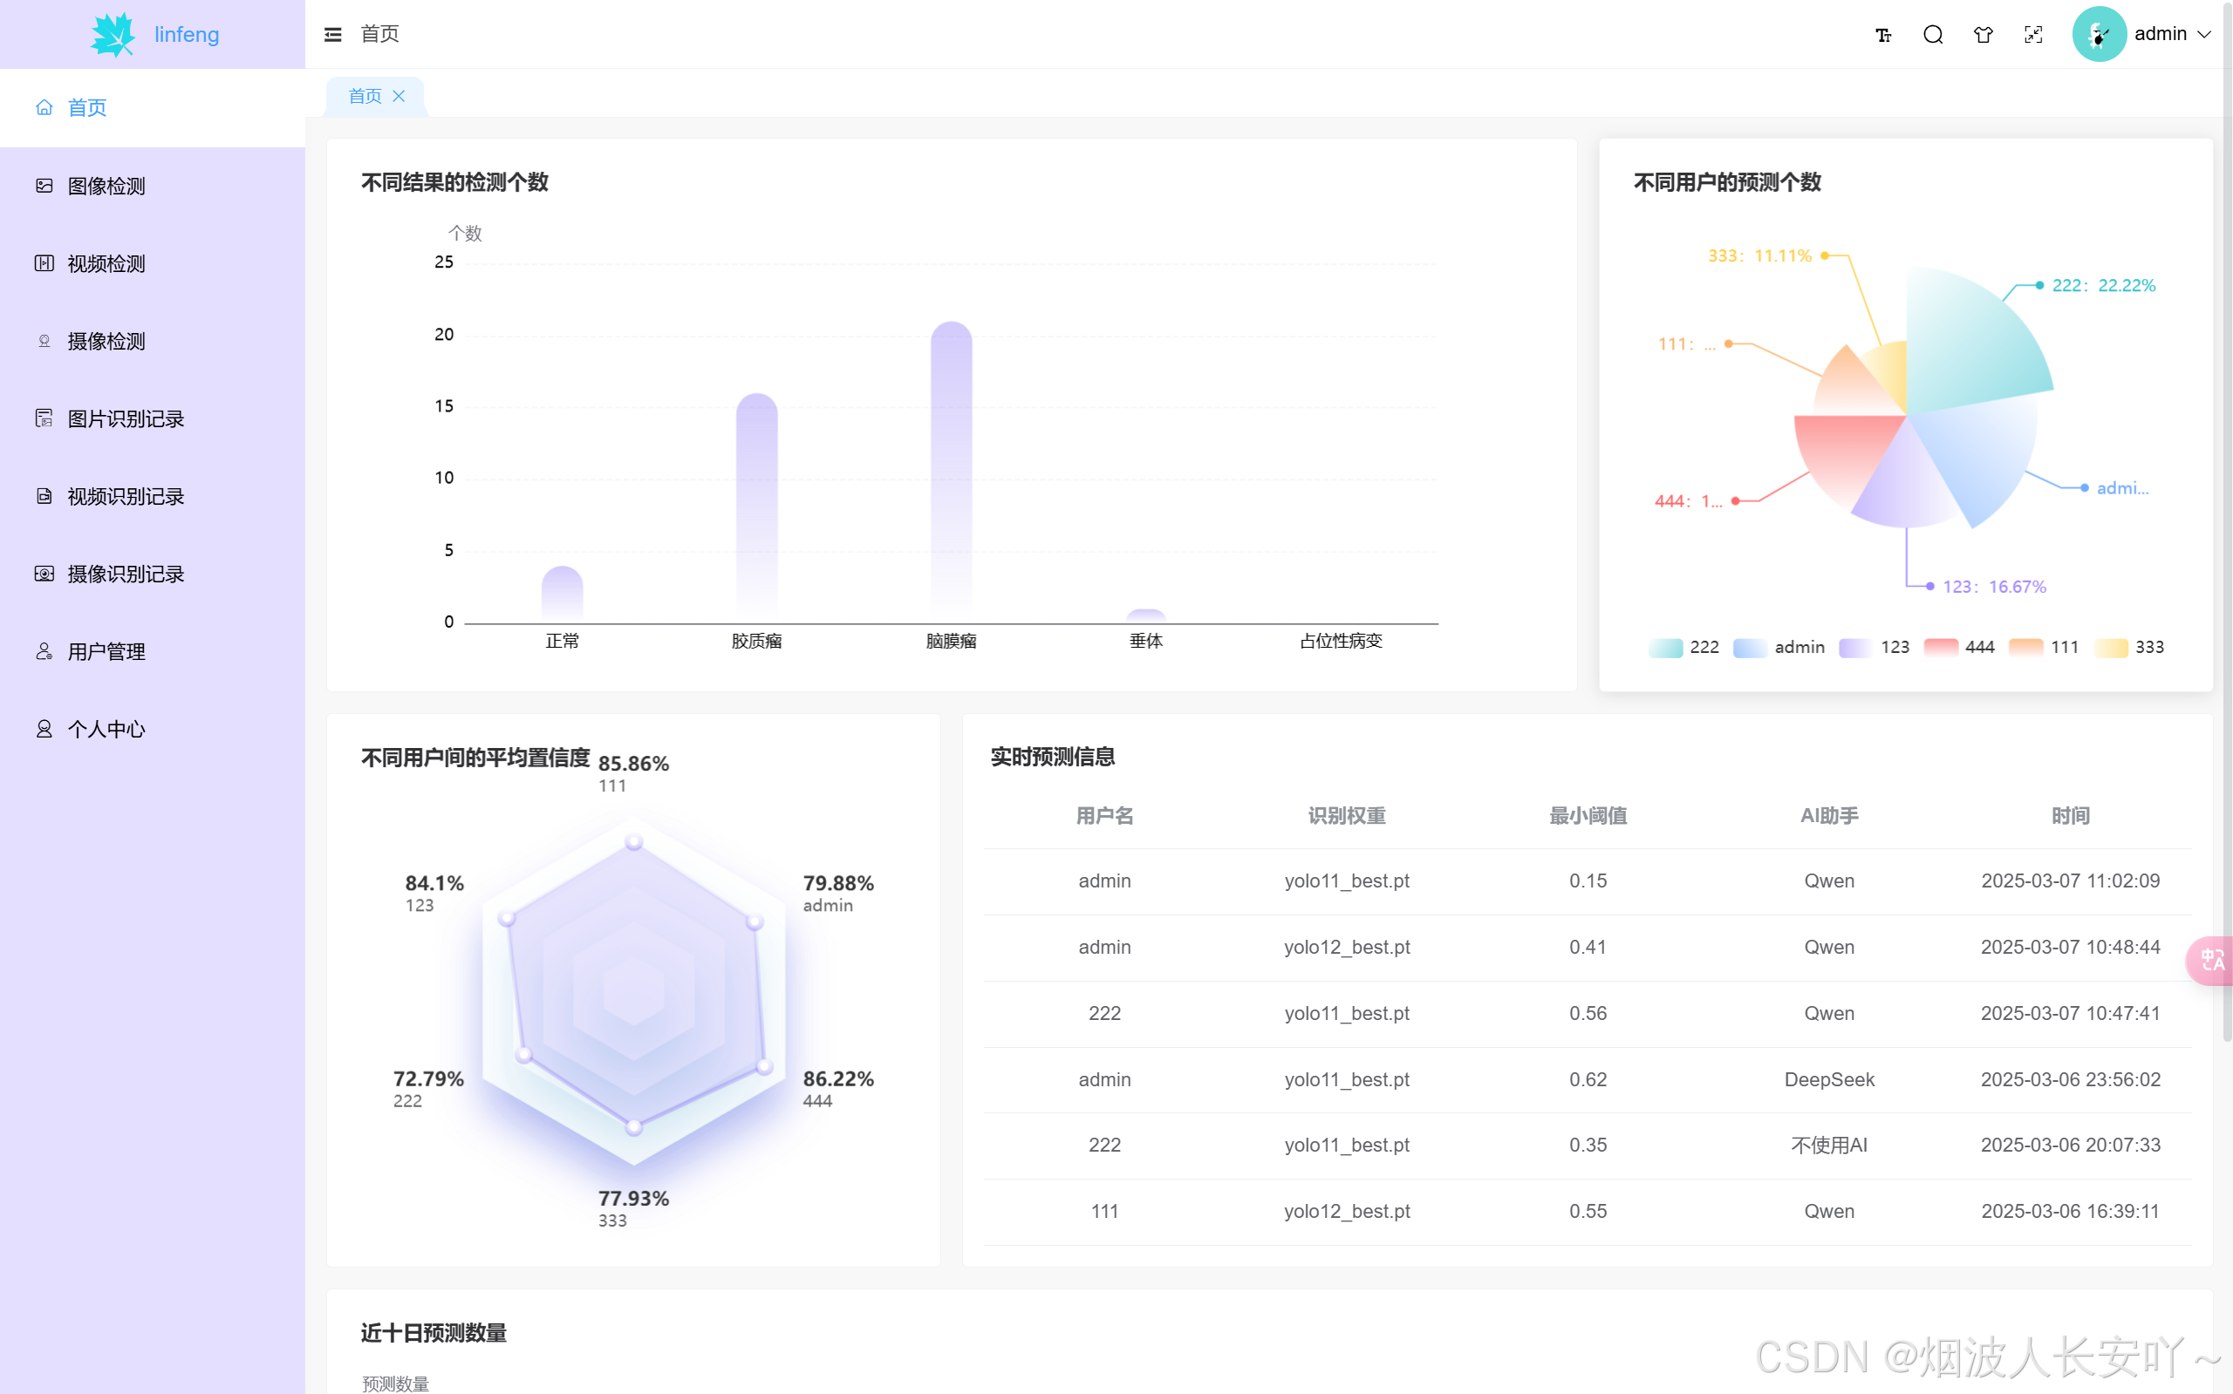Screen dimensions: 2233x1394
Task: Collapse sidebar with hamburger menu icon
Action: coord(333,34)
